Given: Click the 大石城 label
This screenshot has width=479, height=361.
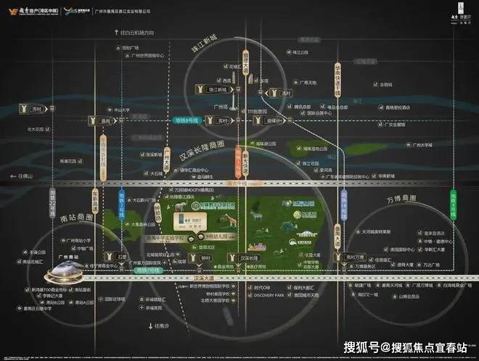Looking at the screenshot, I should 157,173.
